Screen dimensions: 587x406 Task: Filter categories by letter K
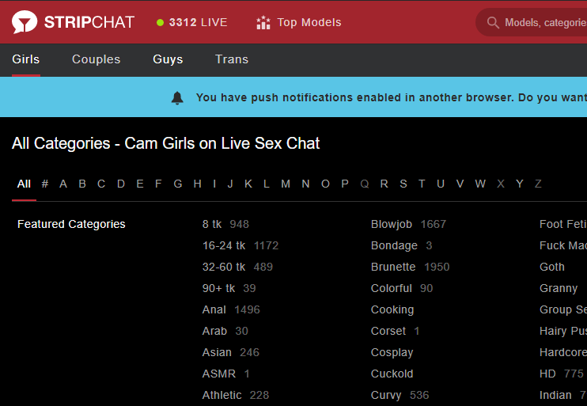pos(248,184)
